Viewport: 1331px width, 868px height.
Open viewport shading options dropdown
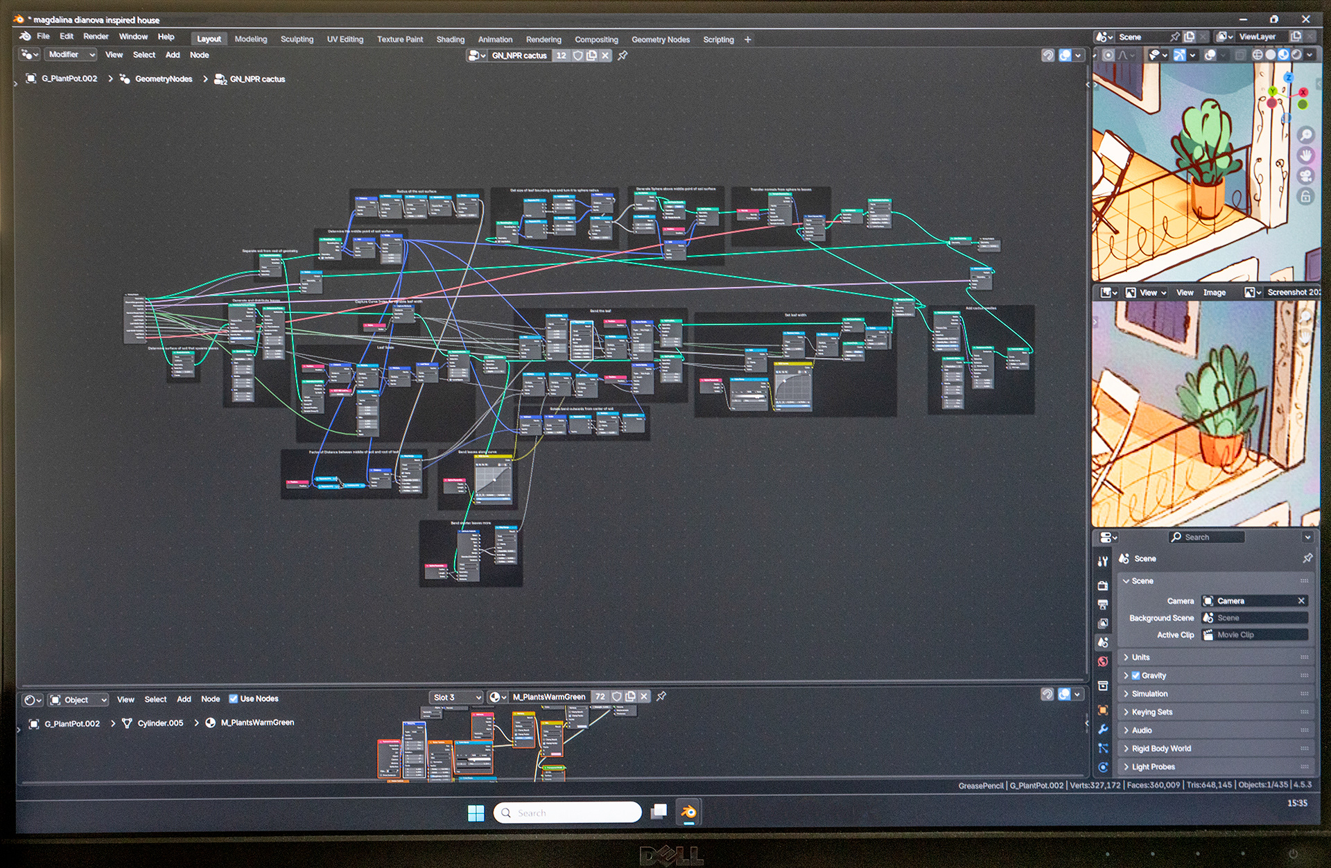(1310, 55)
